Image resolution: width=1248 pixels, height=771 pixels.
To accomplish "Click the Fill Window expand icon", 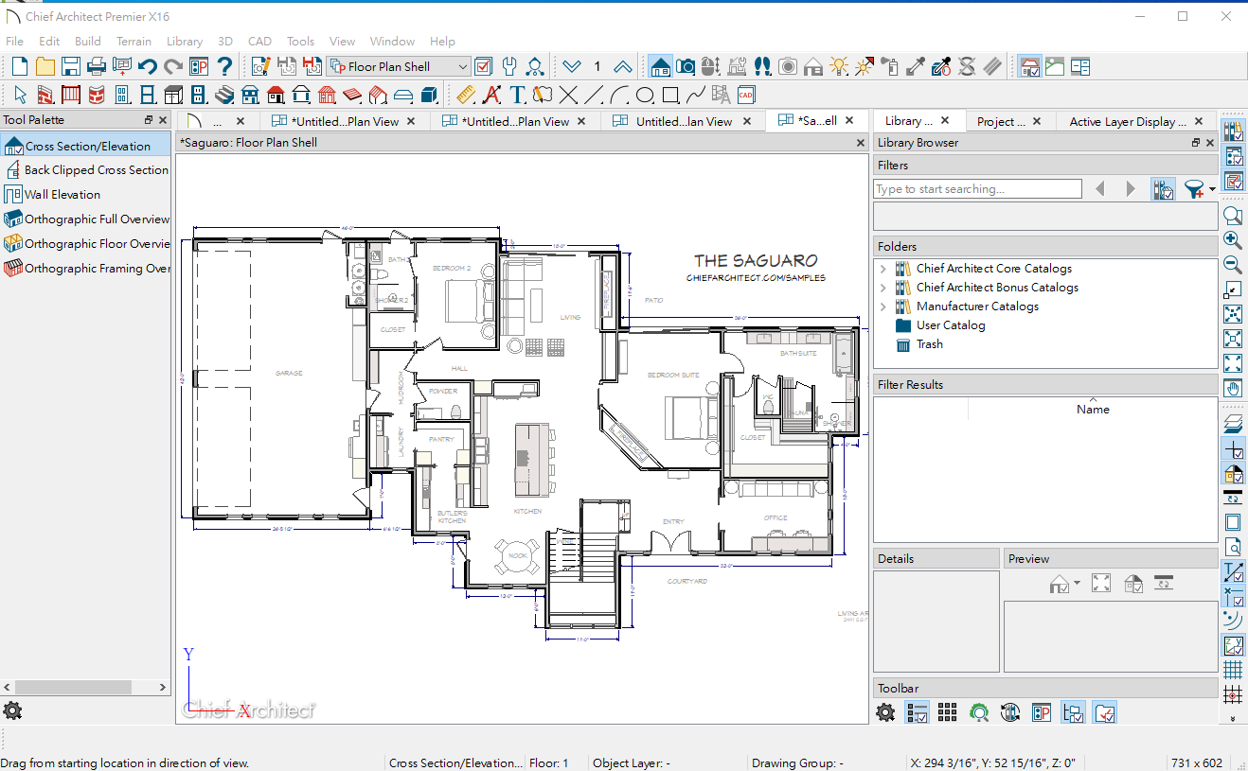I will click(x=1233, y=362).
